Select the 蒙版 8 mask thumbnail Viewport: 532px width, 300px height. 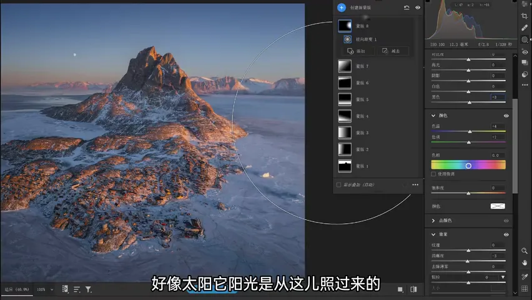[345, 26]
